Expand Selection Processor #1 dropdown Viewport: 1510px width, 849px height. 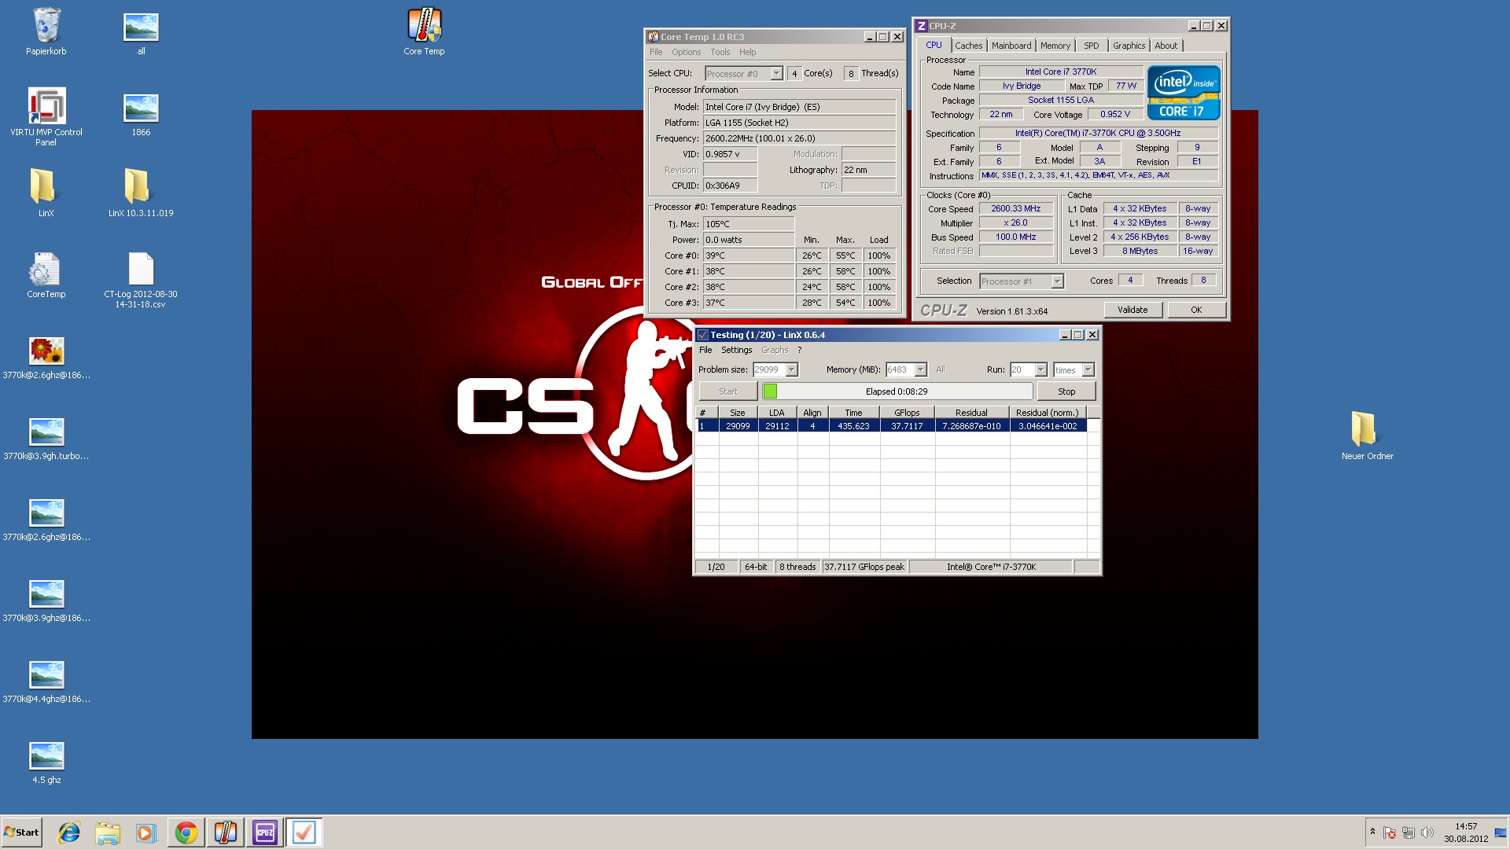(1057, 281)
